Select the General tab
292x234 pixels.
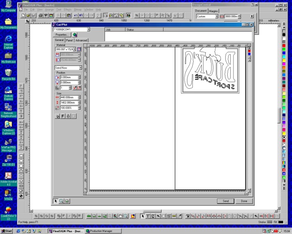59,40
